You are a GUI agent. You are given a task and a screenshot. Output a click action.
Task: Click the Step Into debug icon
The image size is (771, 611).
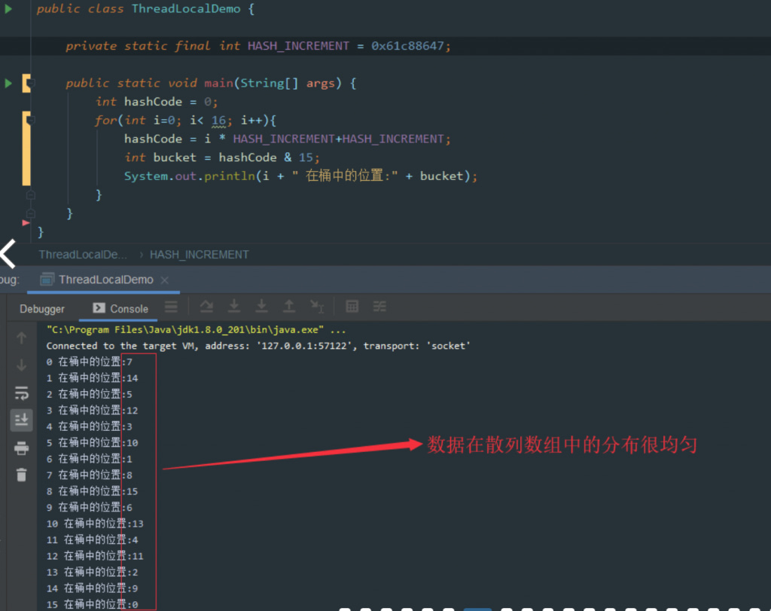coord(234,306)
